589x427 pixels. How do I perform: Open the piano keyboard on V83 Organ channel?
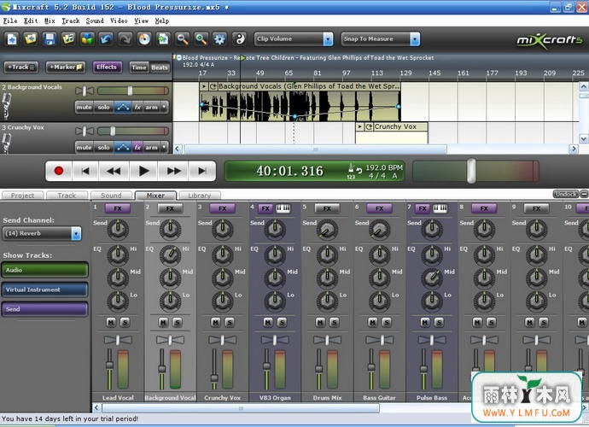[283, 208]
